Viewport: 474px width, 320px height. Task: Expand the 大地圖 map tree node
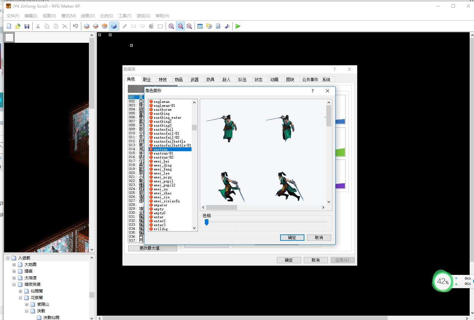tap(14, 265)
